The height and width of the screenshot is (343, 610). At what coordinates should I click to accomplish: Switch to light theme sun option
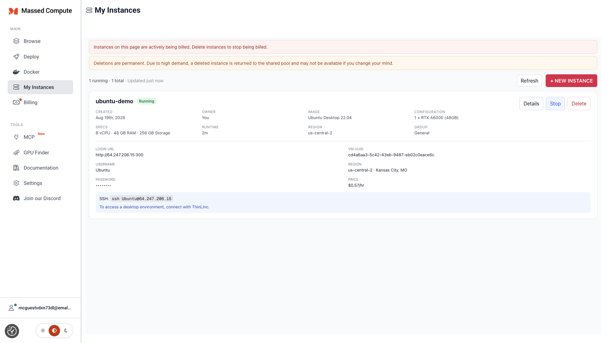[x=43, y=331]
